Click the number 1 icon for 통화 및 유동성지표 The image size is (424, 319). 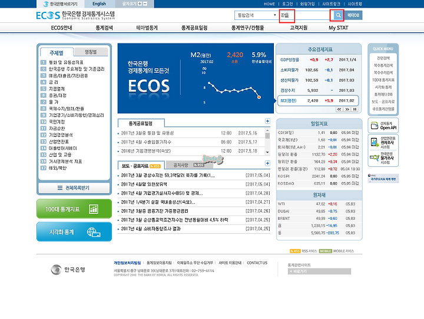click(x=43, y=62)
